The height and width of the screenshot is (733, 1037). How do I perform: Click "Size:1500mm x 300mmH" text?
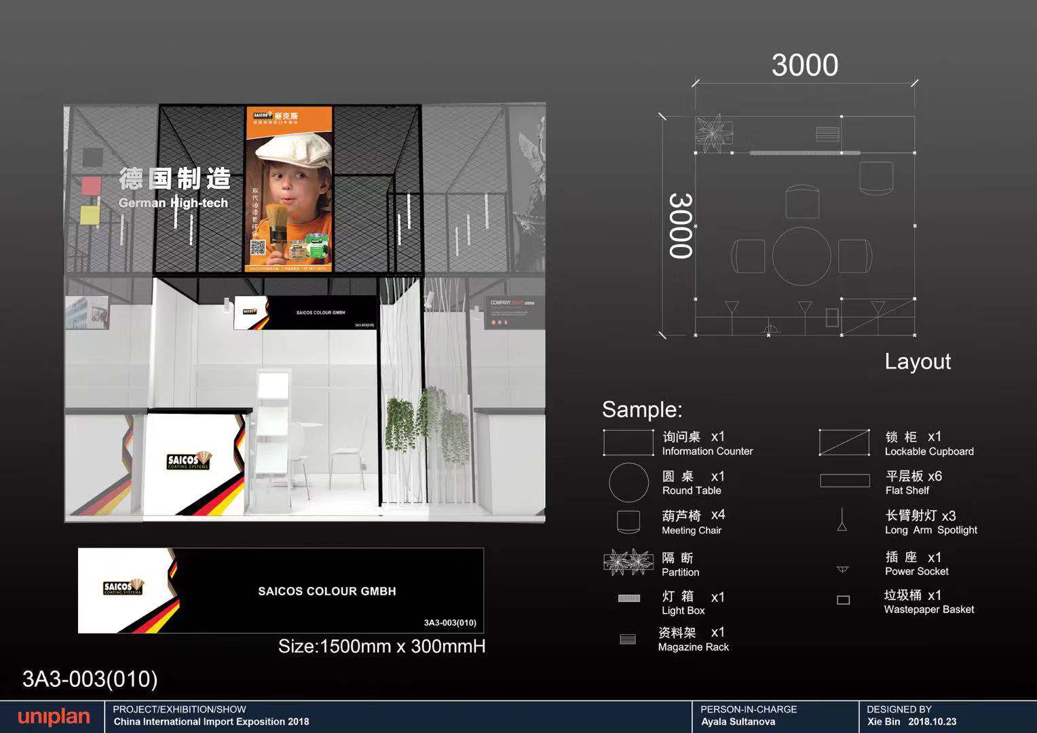tap(382, 646)
